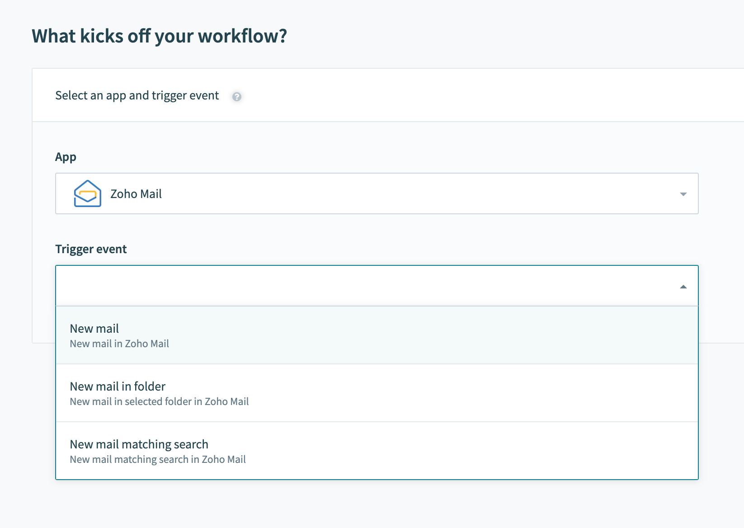Click the "What kicks off your workflow?" heading
Screen dimensions: 744x528
[159, 36]
